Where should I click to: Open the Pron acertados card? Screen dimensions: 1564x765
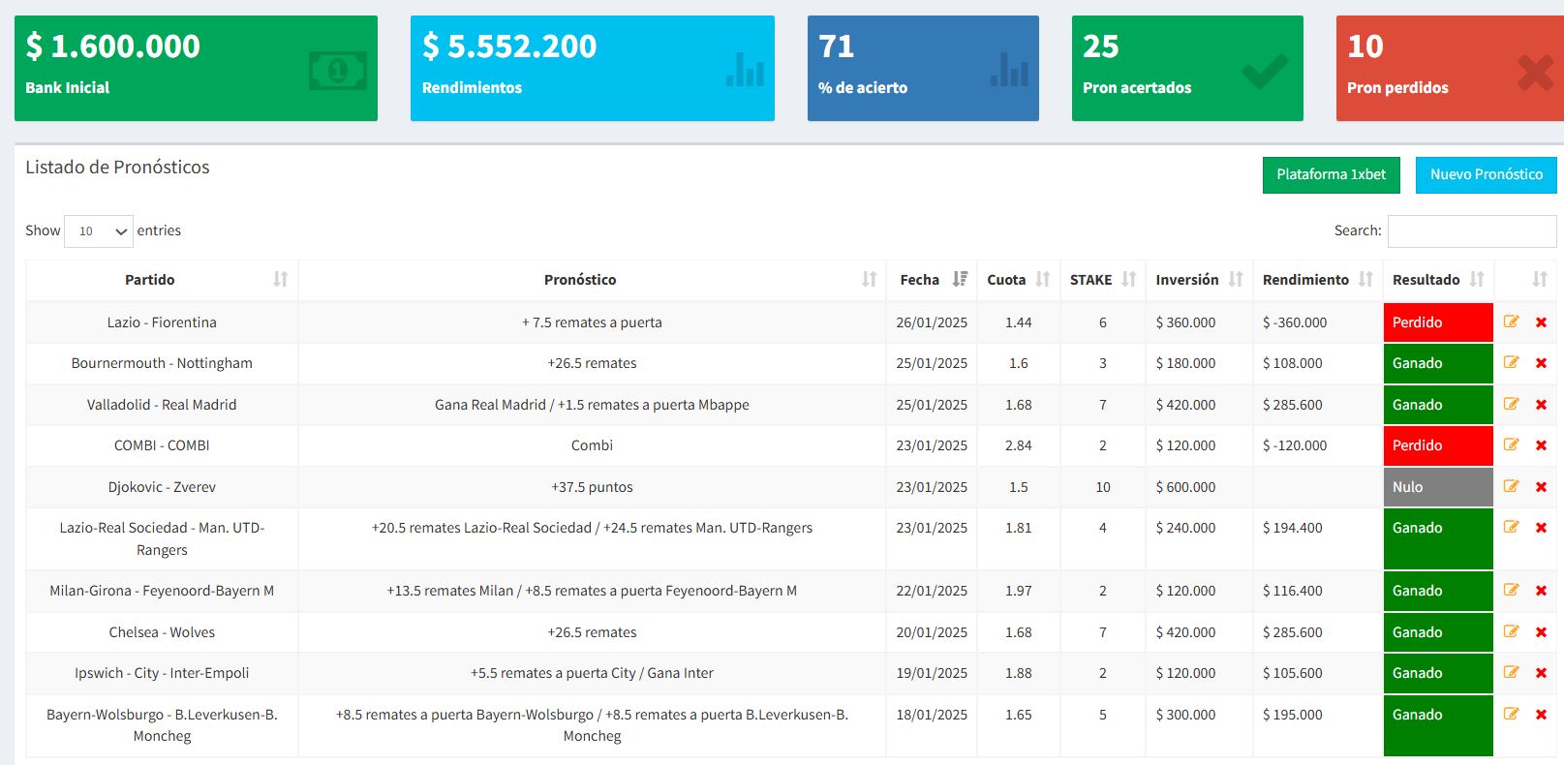(1186, 68)
